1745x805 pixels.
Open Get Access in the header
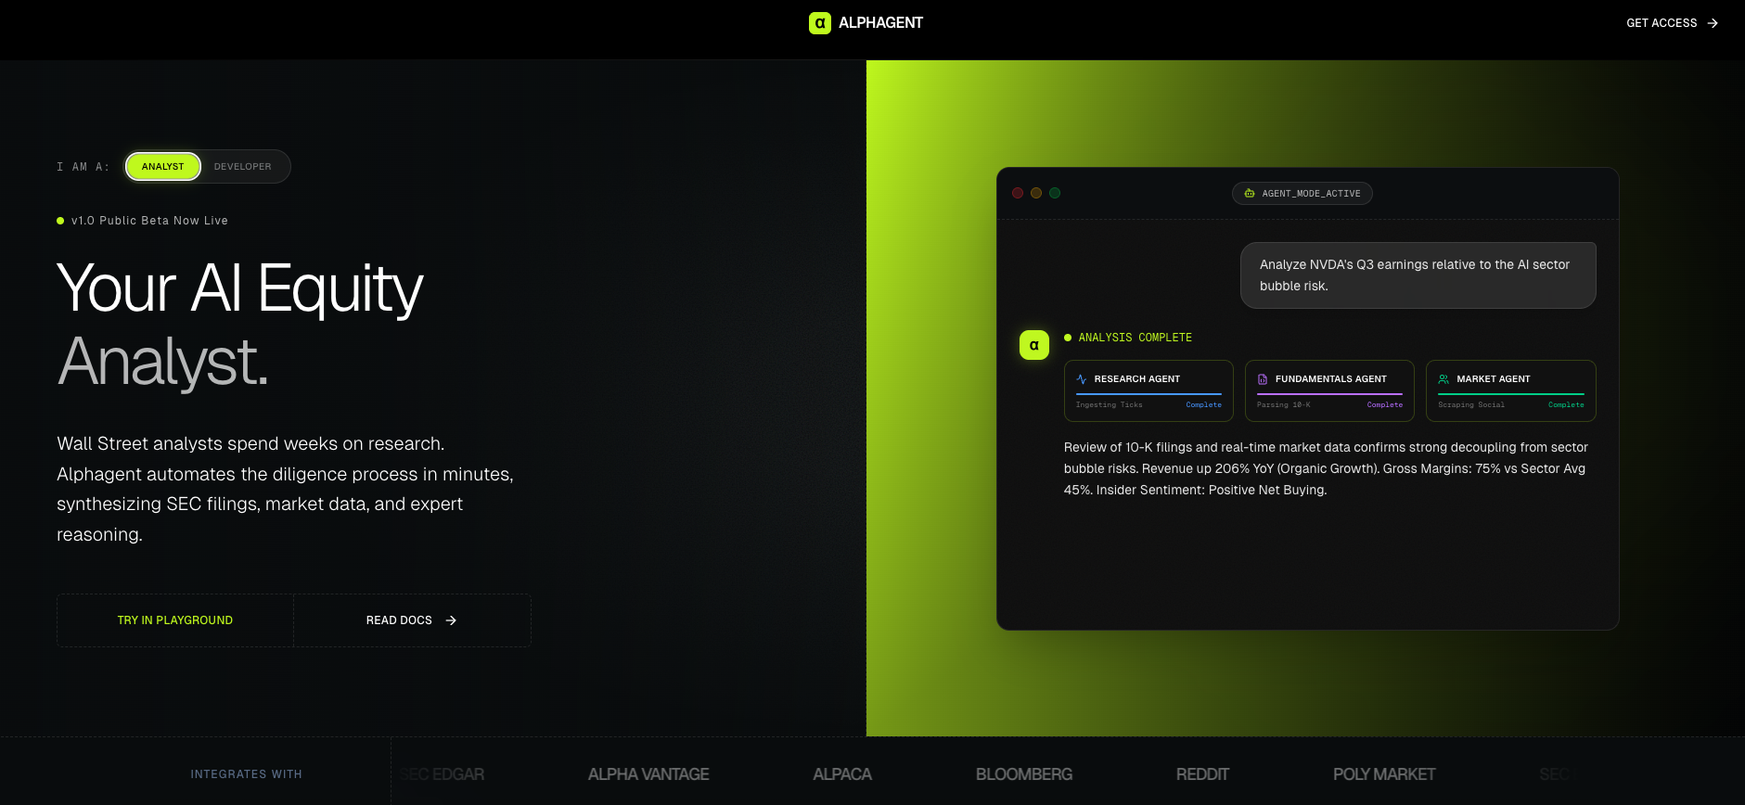coord(1672,23)
